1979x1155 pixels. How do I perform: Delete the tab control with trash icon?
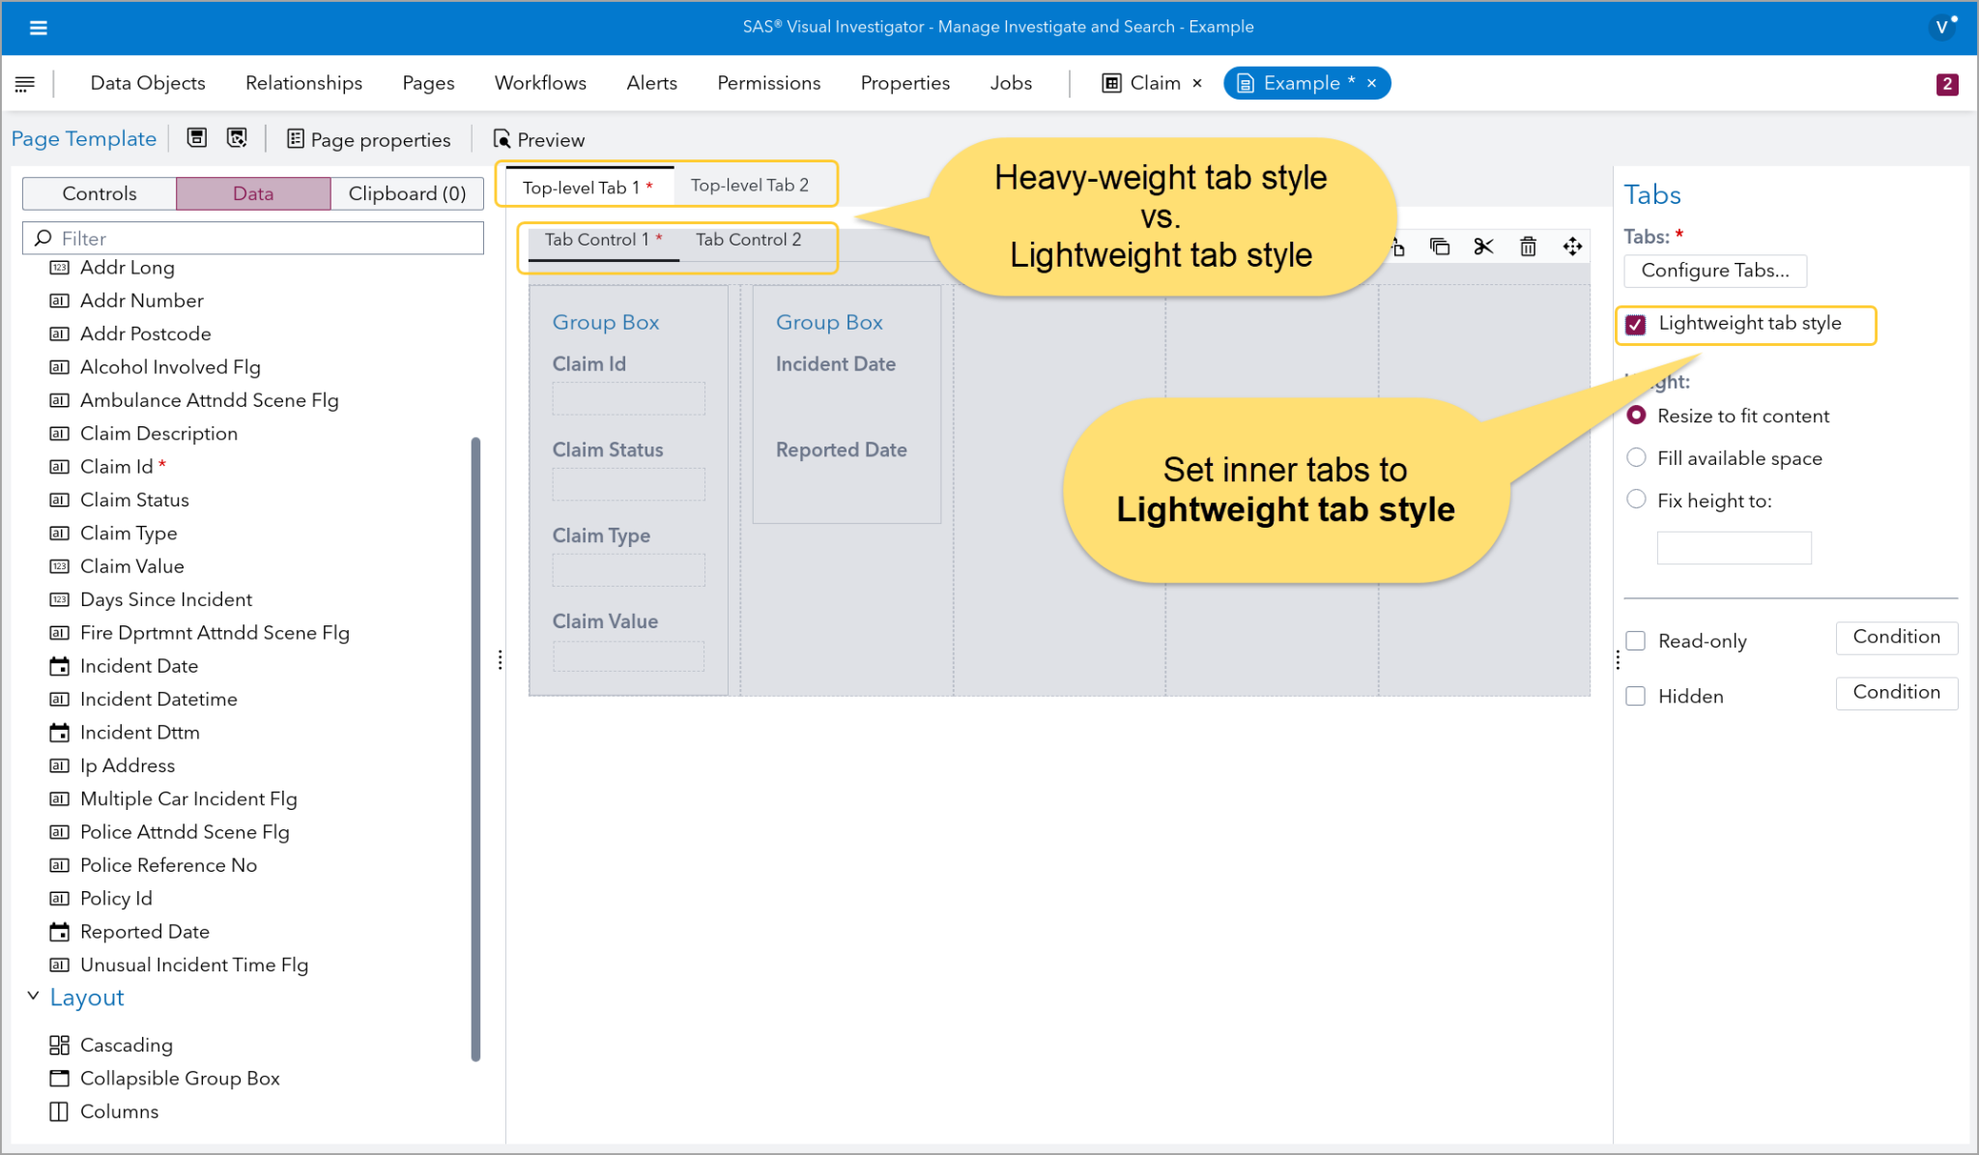(1528, 246)
